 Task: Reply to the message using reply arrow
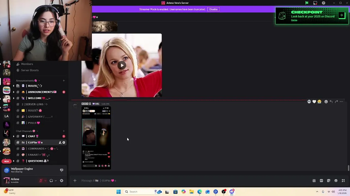coord(331,102)
